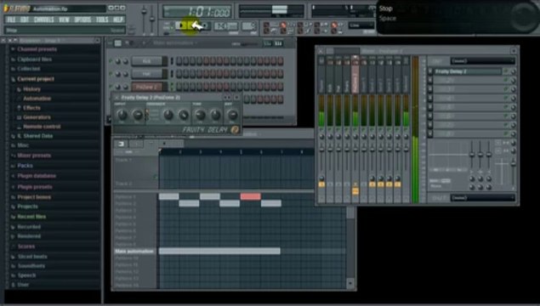The height and width of the screenshot is (306, 540).
Task: Open the EDIT menu
Action: click(25, 20)
